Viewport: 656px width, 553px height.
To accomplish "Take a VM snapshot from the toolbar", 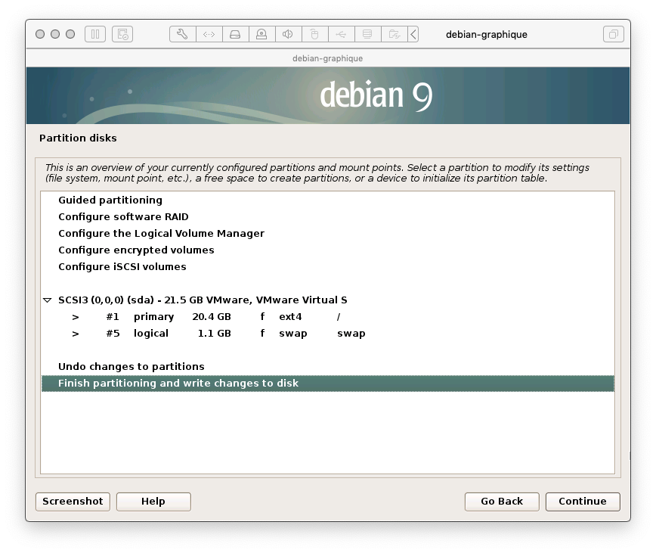I will point(122,34).
